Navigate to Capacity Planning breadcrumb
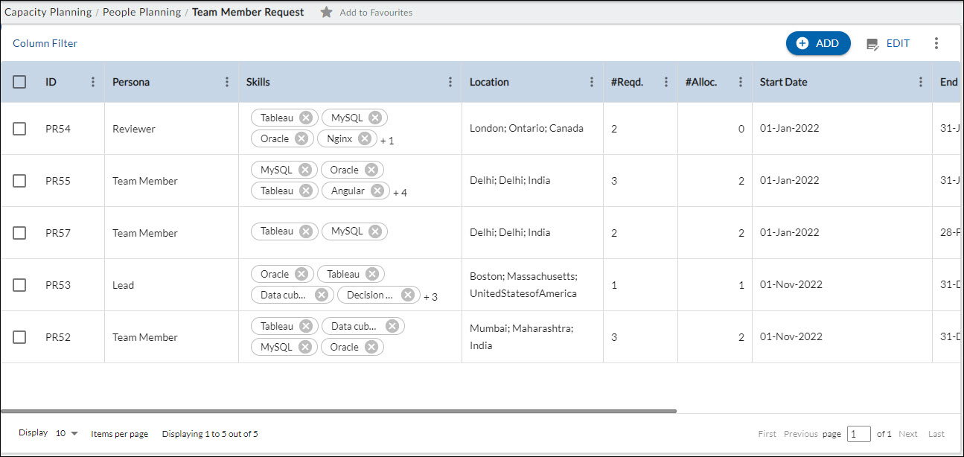The width and height of the screenshot is (964, 457). tap(48, 12)
